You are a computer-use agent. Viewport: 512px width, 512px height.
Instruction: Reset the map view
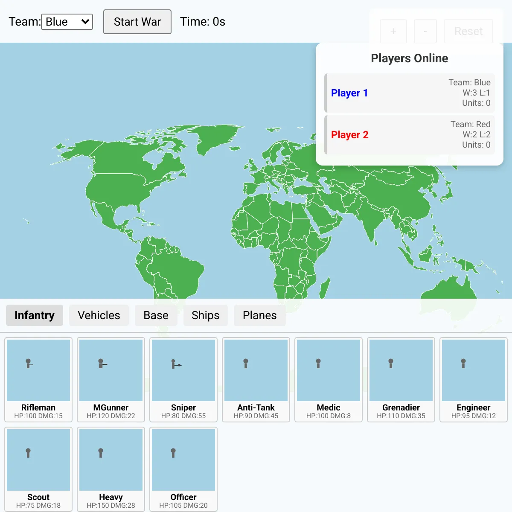coord(468,31)
